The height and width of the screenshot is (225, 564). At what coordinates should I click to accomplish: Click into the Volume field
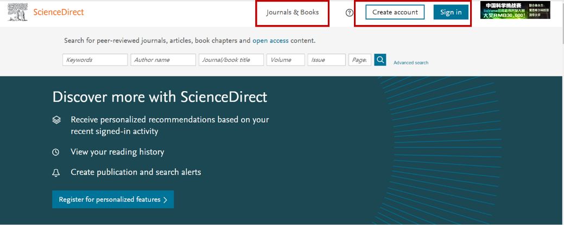coord(285,60)
